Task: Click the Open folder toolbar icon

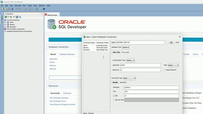Action: 6,9
